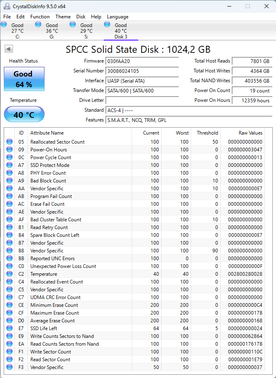Screen dimensions: 276x378
Task: Click status orb for Spare Block Count Left
Action: point(9,235)
